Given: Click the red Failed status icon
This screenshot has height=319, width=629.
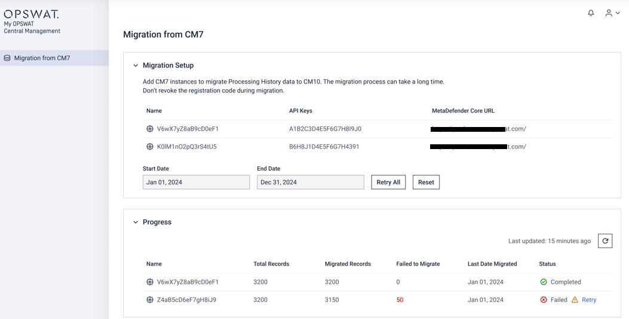Looking at the screenshot, I should pos(544,300).
